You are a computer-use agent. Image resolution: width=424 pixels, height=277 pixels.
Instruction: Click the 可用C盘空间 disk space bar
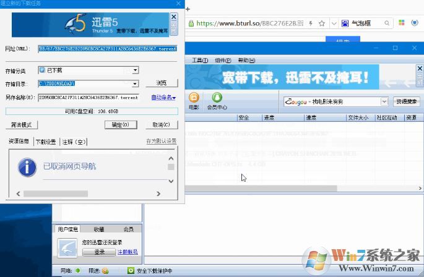click(92, 111)
